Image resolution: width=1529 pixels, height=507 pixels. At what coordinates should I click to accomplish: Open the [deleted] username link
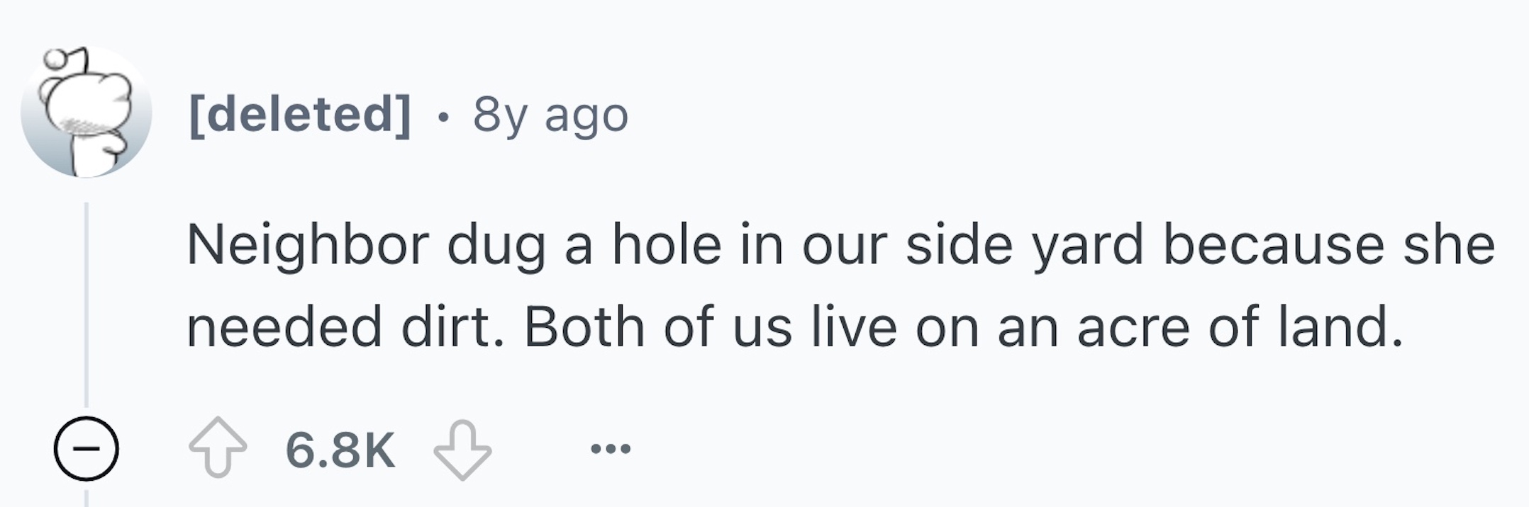click(299, 114)
